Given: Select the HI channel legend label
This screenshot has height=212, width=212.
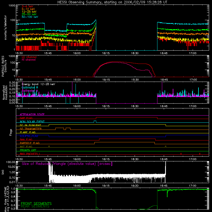Looking at the screenshot, I should (x=29, y=60).
